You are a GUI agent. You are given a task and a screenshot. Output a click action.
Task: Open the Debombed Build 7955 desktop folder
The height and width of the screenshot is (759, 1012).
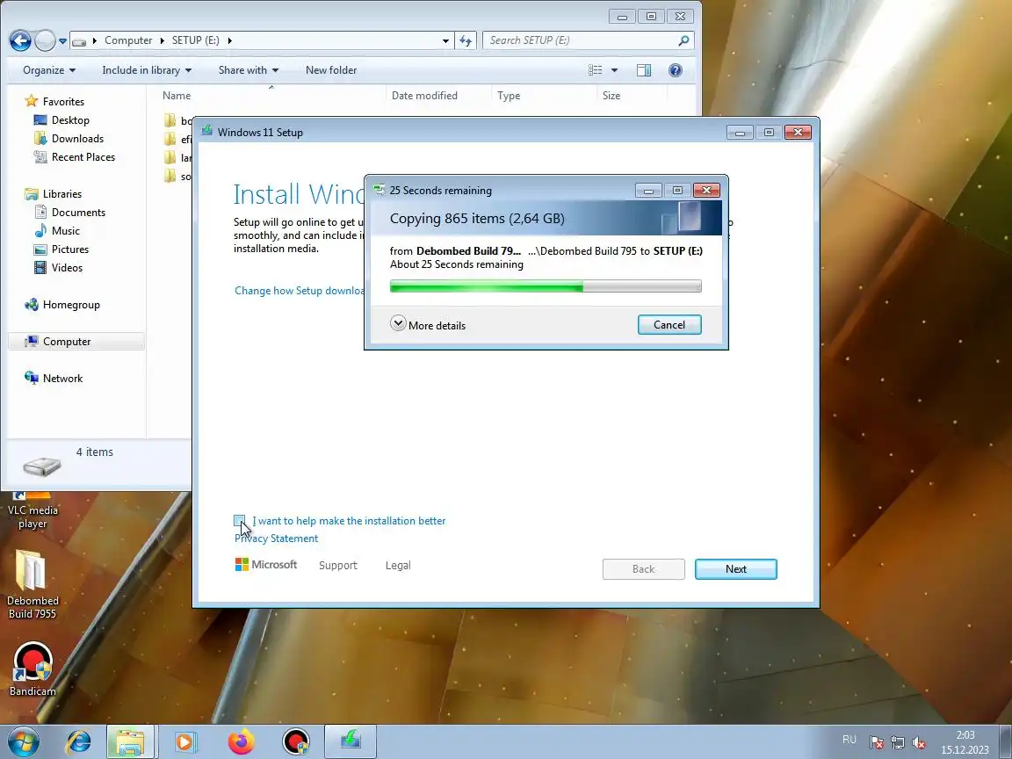pos(33,584)
